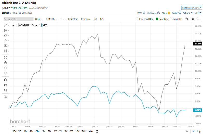Select the 6M time range
203x135 pixels.
[44, 131]
